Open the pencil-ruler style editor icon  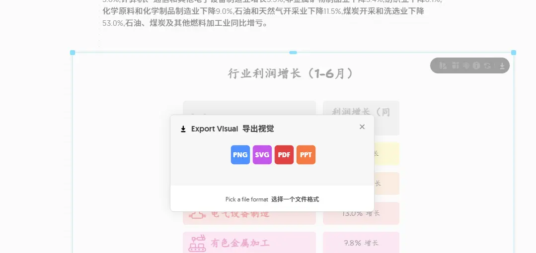tap(443, 65)
